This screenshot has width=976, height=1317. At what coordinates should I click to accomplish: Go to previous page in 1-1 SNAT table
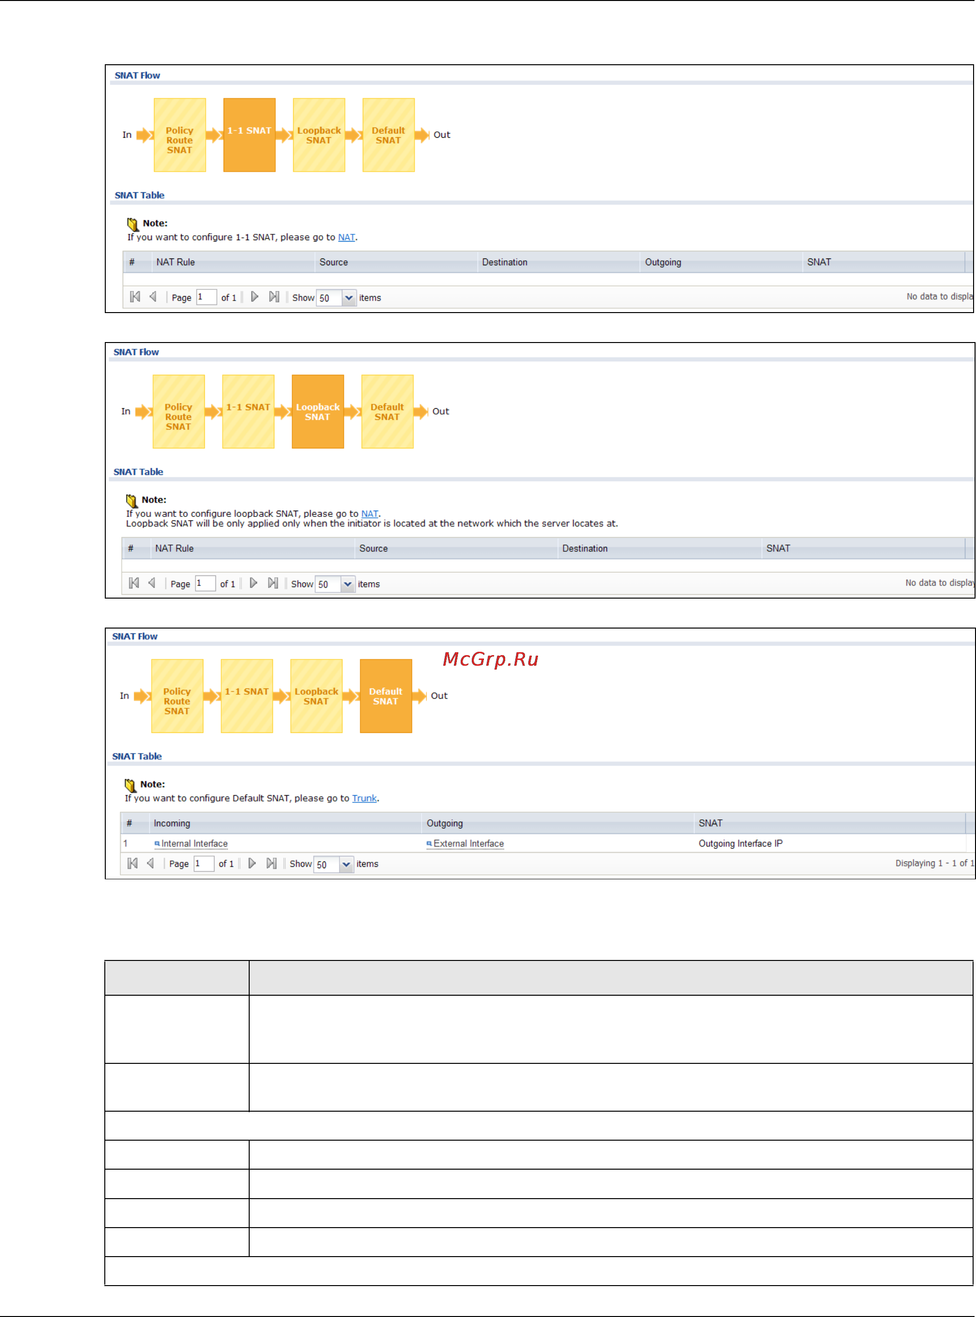click(x=153, y=297)
